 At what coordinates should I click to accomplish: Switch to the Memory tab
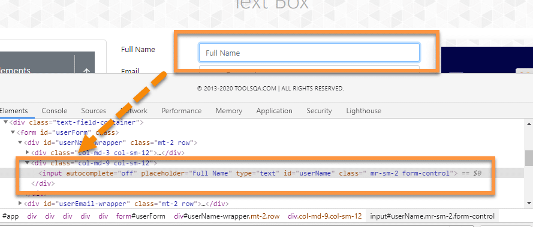click(229, 111)
